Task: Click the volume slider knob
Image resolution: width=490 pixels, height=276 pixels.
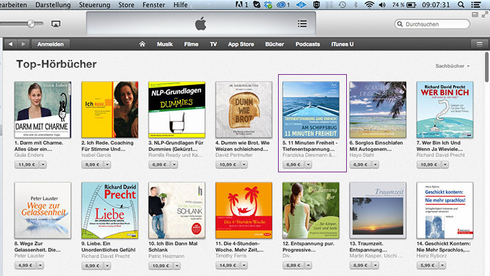Action: (x=31, y=24)
